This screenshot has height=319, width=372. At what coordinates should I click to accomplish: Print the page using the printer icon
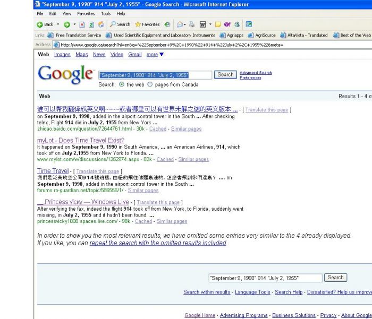pyautogui.click(x=192, y=24)
